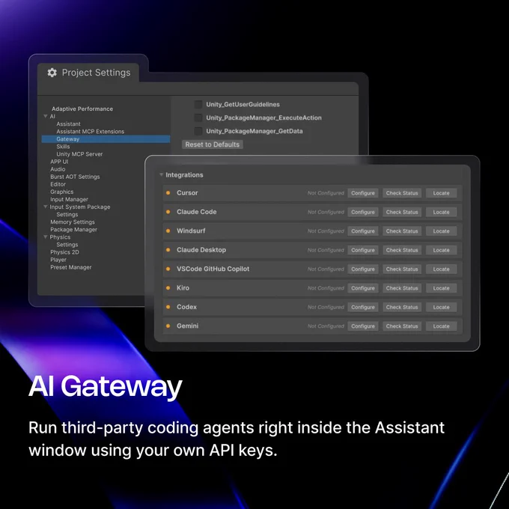509x509 pixels.
Task: Click the orange status dot beside Gemini
Action: [x=168, y=326]
